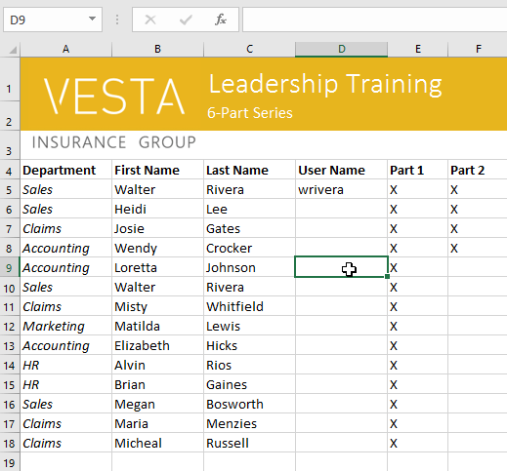Click the Leadership Training title banner
507x471 pixels.
pyautogui.click(x=325, y=84)
